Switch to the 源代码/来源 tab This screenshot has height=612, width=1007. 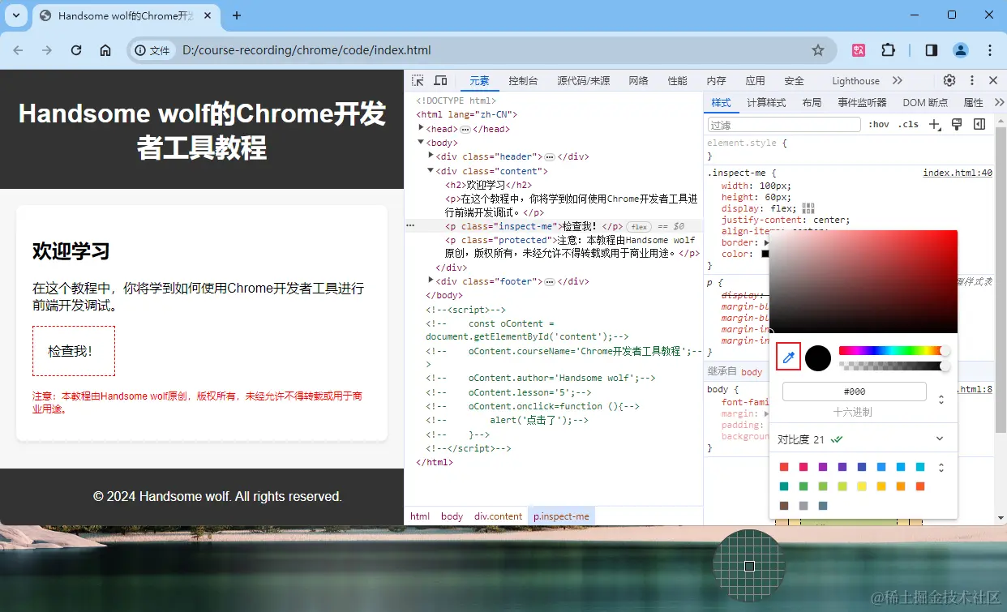583,81
